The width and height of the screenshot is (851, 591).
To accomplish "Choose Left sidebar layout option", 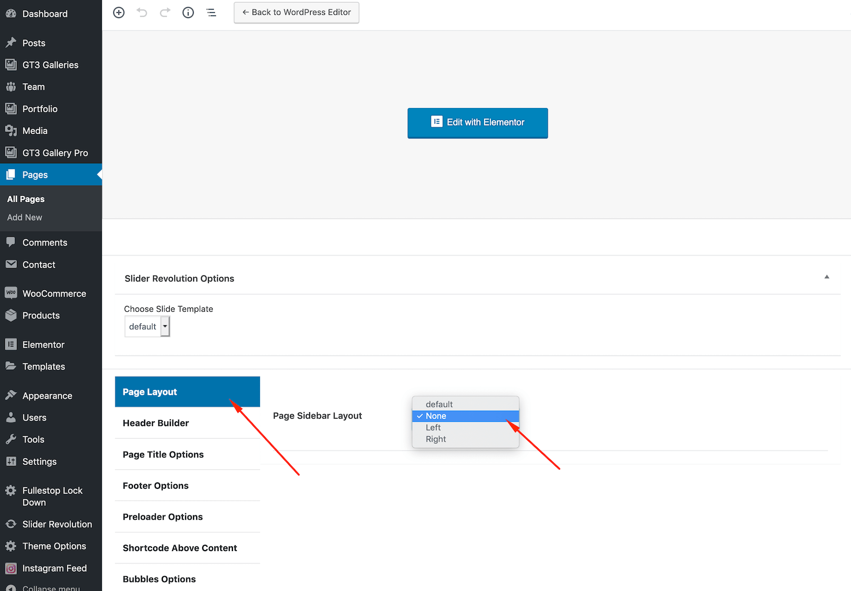I will tap(465, 428).
